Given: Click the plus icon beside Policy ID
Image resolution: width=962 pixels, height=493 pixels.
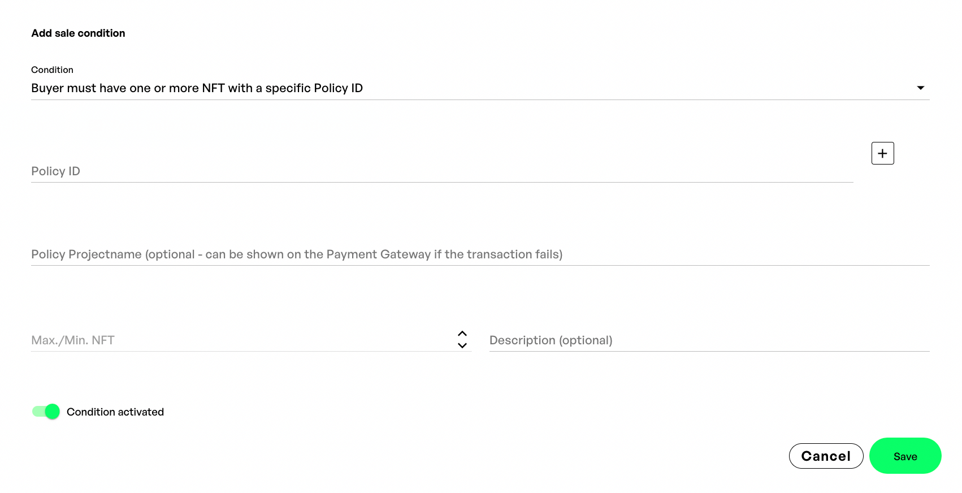Looking at the screenshot, I should tap(882, 153).
